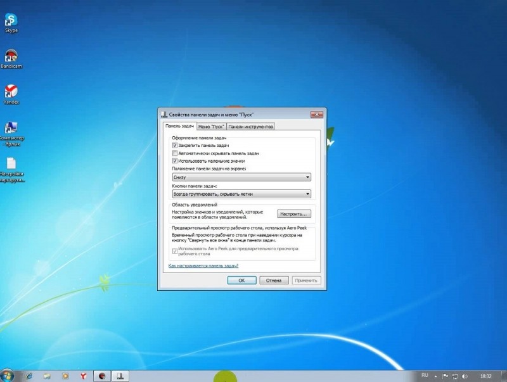This screenshot has height=382, width=507.
Task: Click the Применить button
Action: 306,281
